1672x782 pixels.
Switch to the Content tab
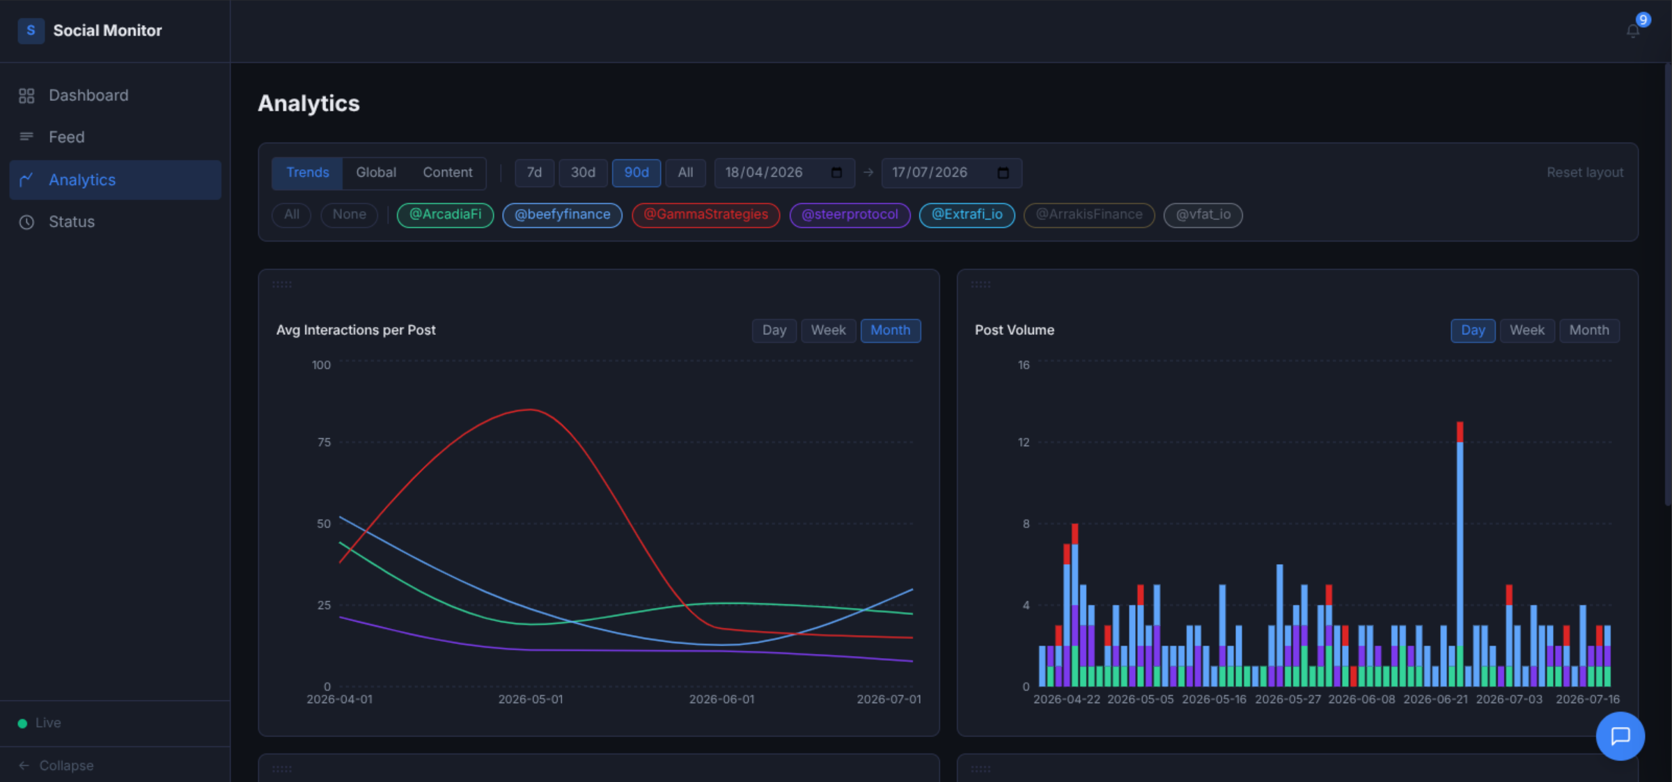447,173
